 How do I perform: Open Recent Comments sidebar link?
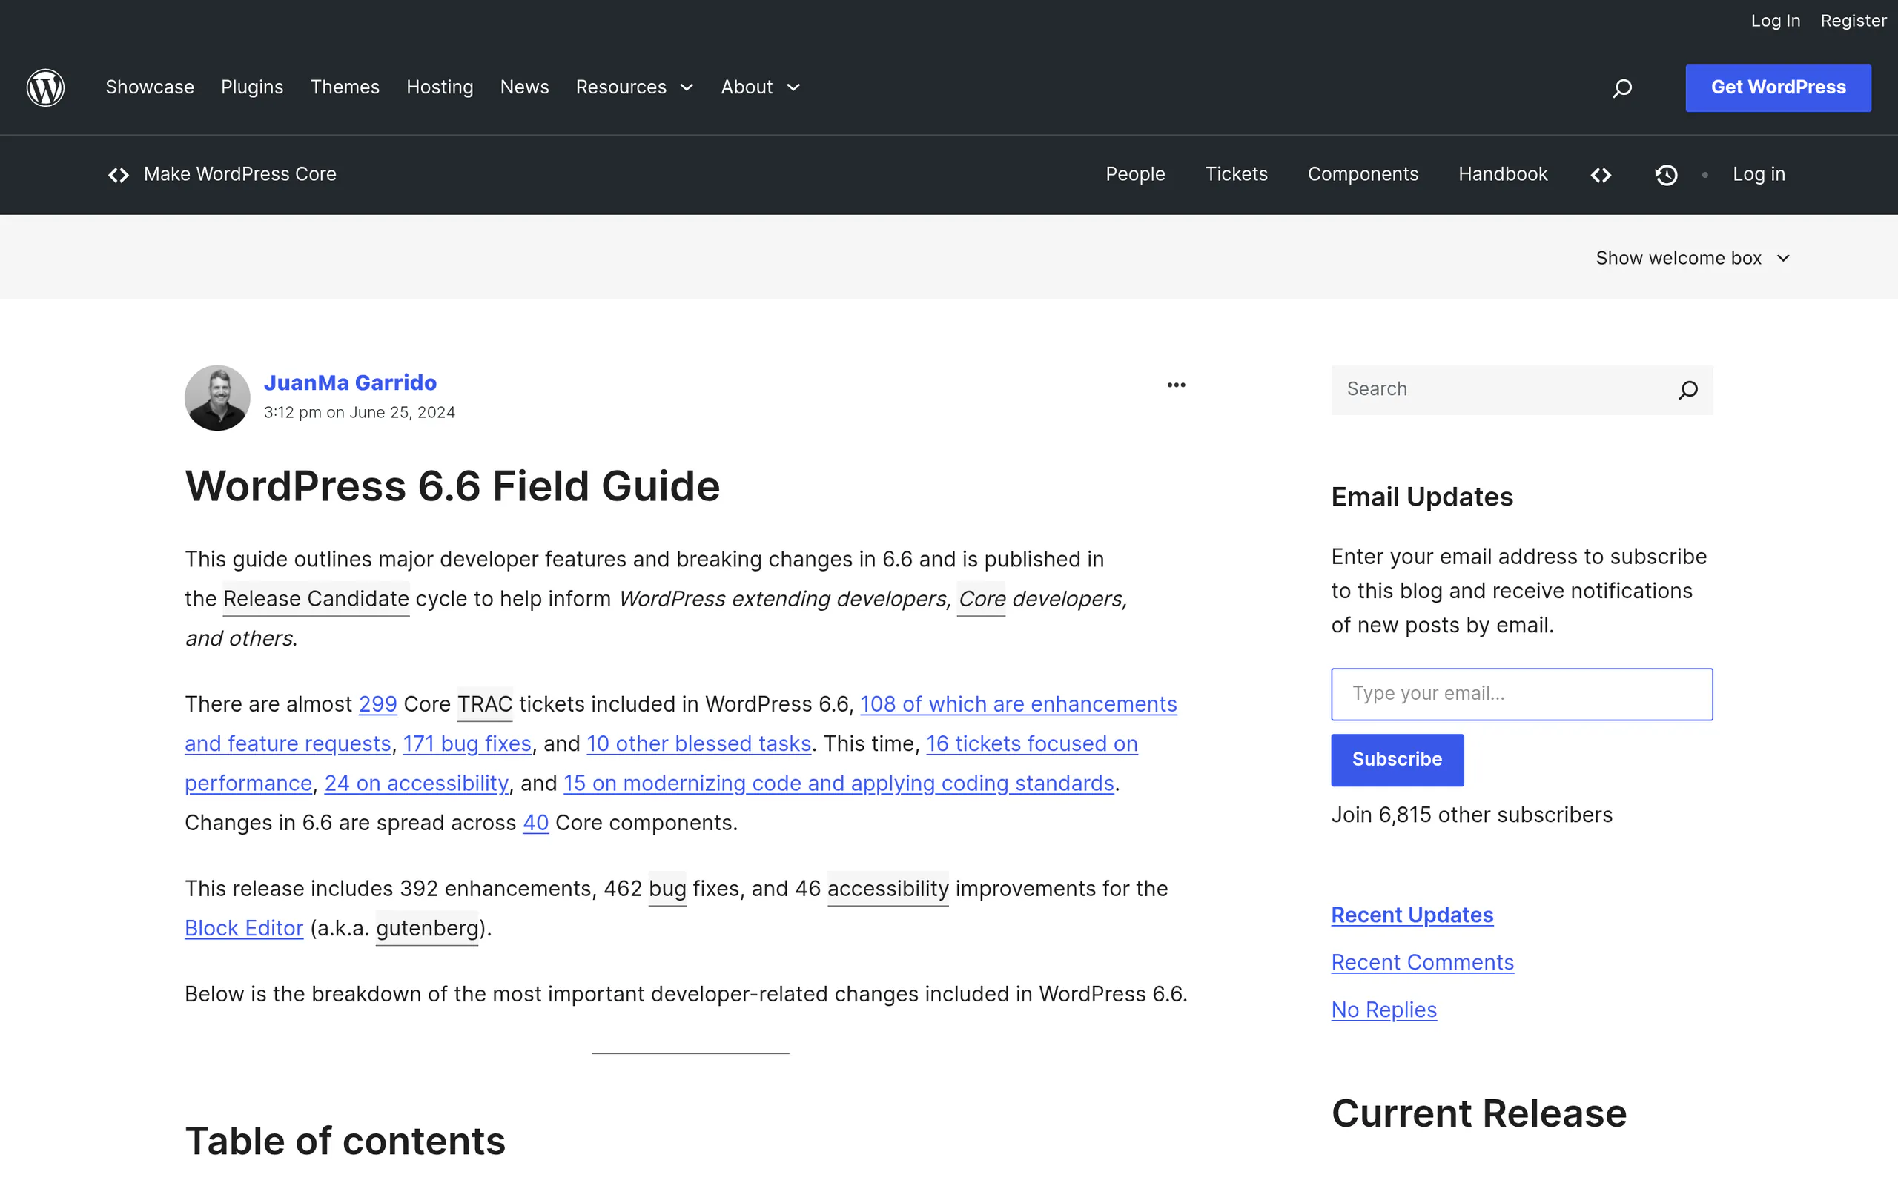(1422, 962)
